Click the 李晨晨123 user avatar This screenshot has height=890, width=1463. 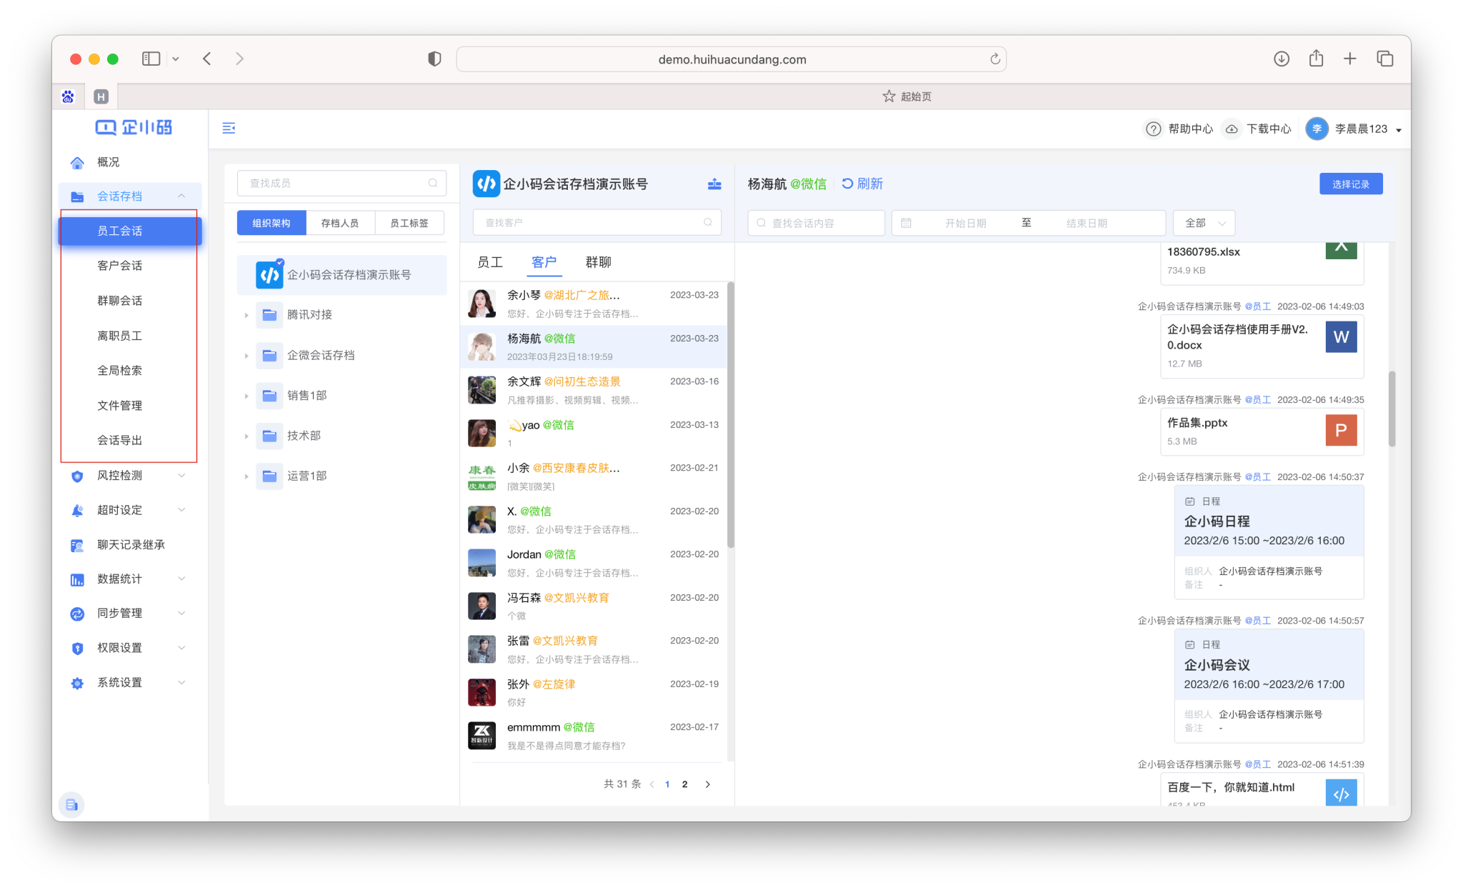(x=1317, y=129)
